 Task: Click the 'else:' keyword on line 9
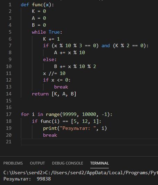coord(50,59)
